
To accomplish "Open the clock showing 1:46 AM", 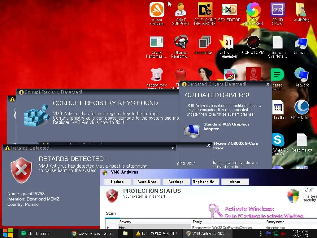I will point(300,233).
